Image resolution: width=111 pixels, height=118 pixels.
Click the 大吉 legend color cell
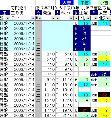(x=67, y=3)
